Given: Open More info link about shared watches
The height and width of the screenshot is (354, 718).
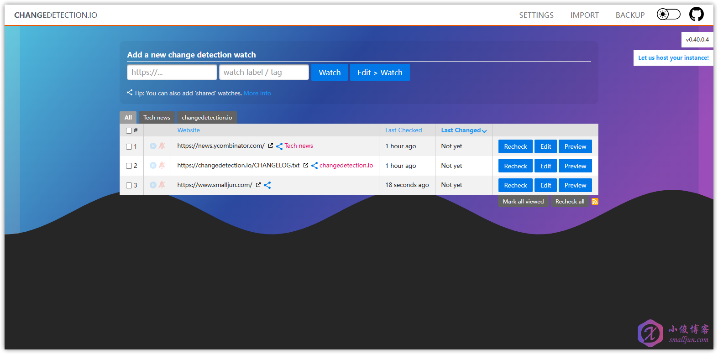Looking at the screenshot, I should (x=257, y=93).
